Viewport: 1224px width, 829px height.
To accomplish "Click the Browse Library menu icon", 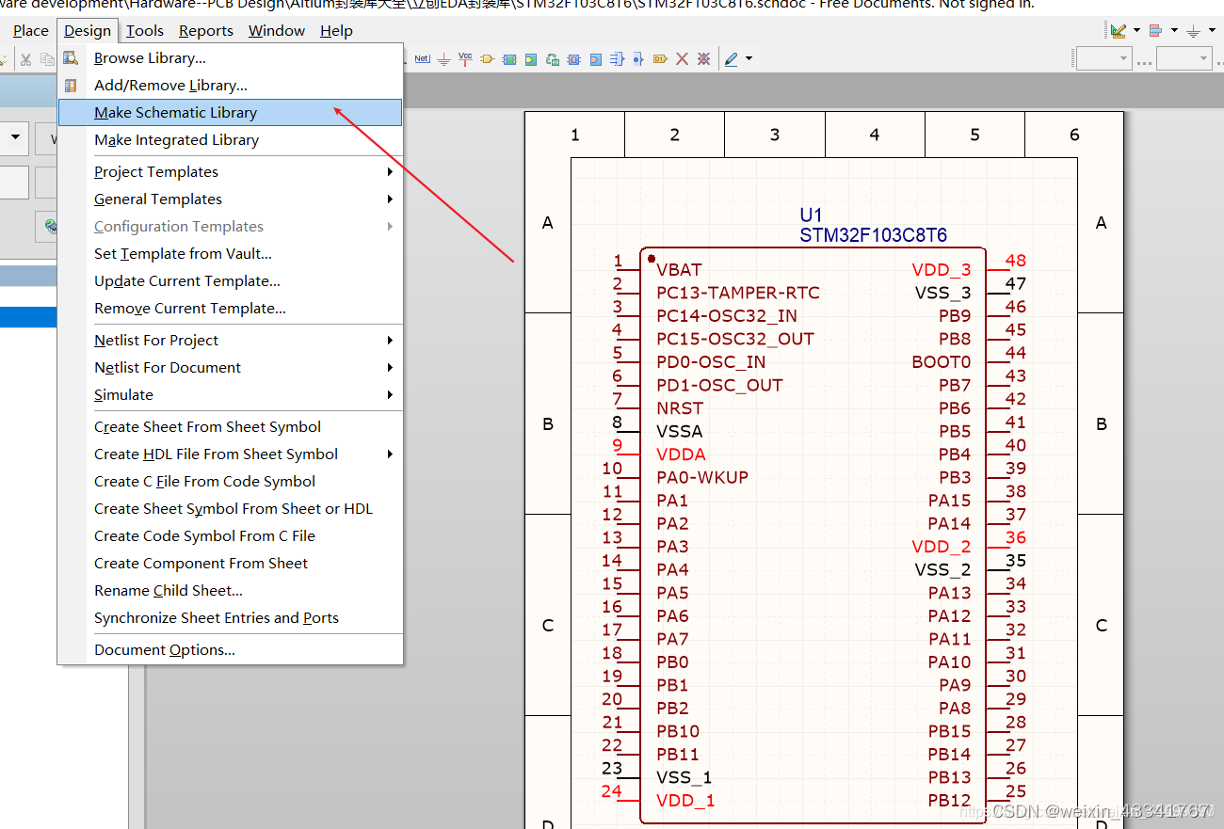I will (71, 58).
